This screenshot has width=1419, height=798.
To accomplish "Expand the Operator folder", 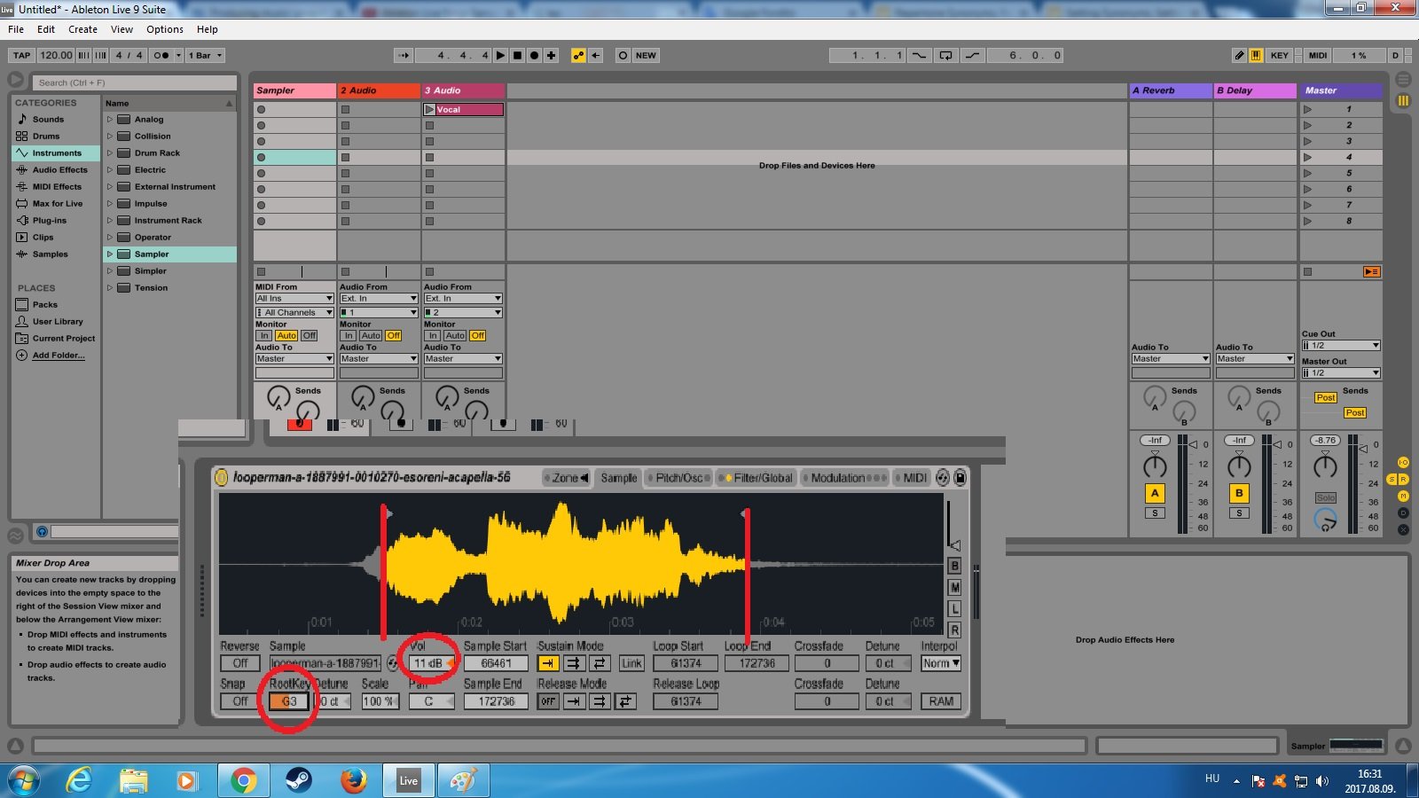I will (x=110, y=237).
